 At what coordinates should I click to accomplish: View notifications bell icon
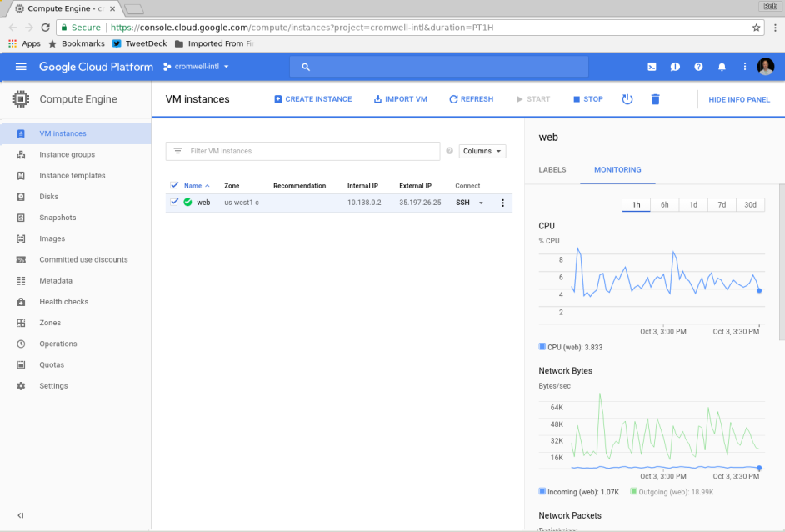(x=722, y=67)
